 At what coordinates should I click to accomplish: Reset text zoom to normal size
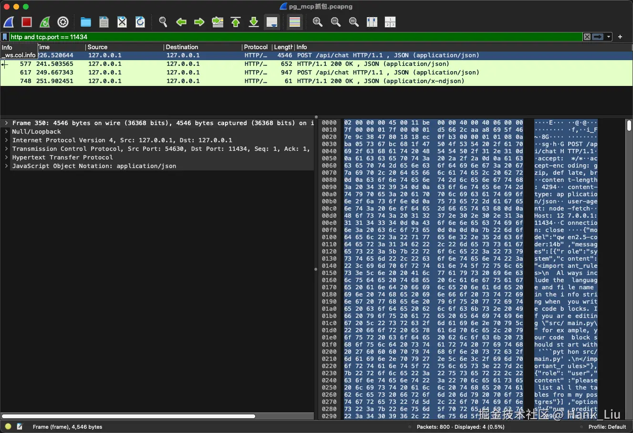(x=354, y=22)
